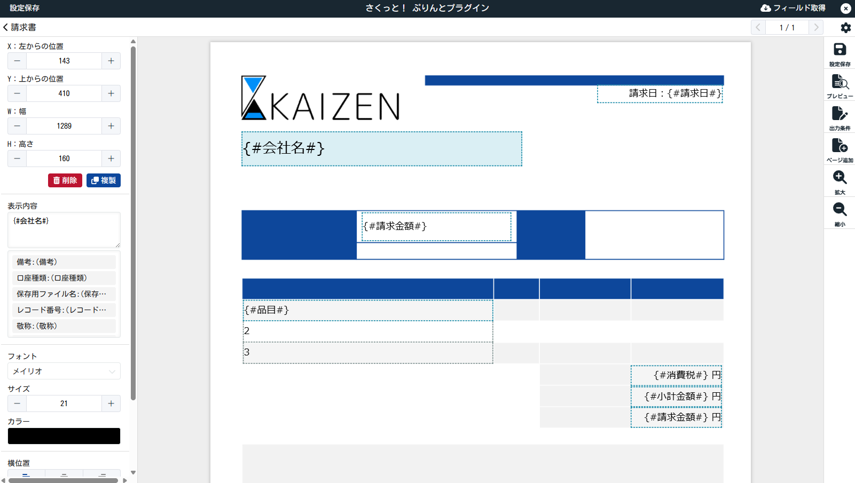Close the plugin with the X icon
The image size is (855, 483).
(x=845, y=8)
